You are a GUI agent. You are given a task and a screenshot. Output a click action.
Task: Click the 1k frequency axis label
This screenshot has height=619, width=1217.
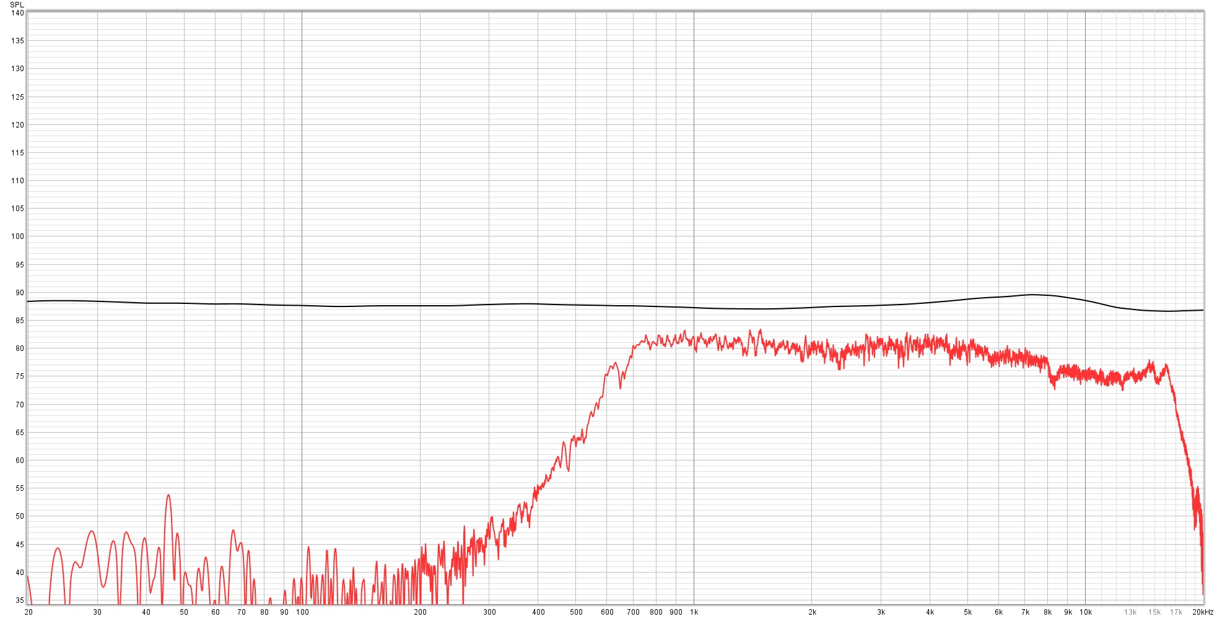[x=694, y=612]
